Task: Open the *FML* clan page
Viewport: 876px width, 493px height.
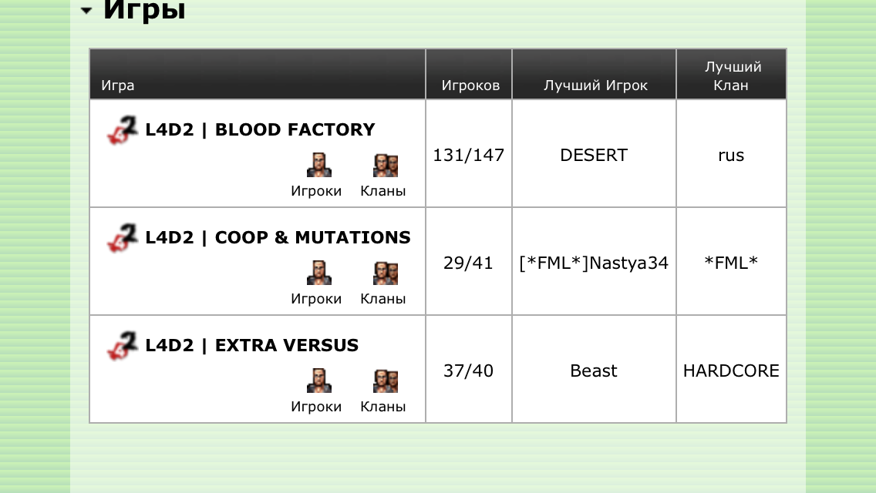Action: (x=731, y=262)
